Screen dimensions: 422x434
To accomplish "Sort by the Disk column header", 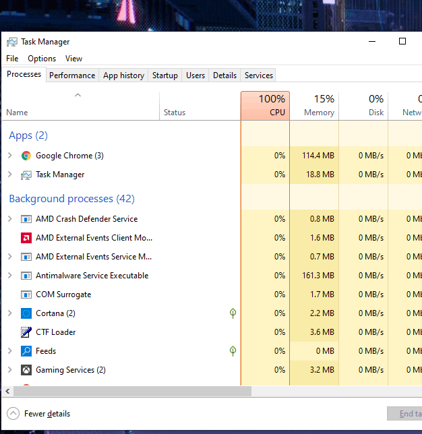I will coord(363,106).
